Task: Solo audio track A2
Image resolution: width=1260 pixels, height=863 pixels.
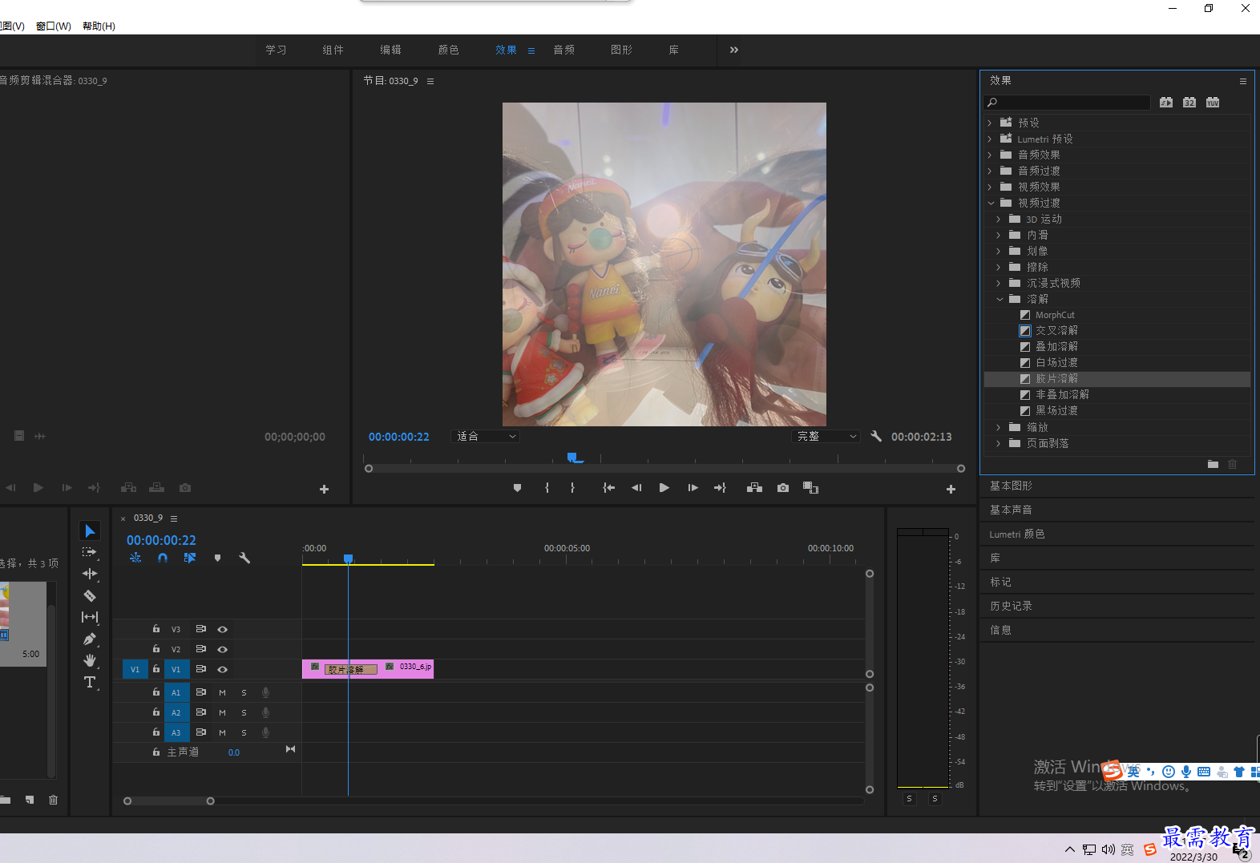Action: click(x=244, y=712)
